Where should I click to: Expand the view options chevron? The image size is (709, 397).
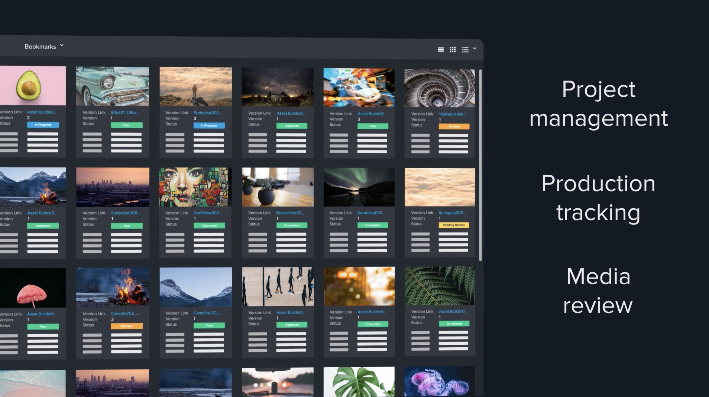475,48
